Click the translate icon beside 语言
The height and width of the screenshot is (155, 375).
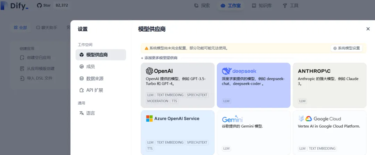coord(82,113)
